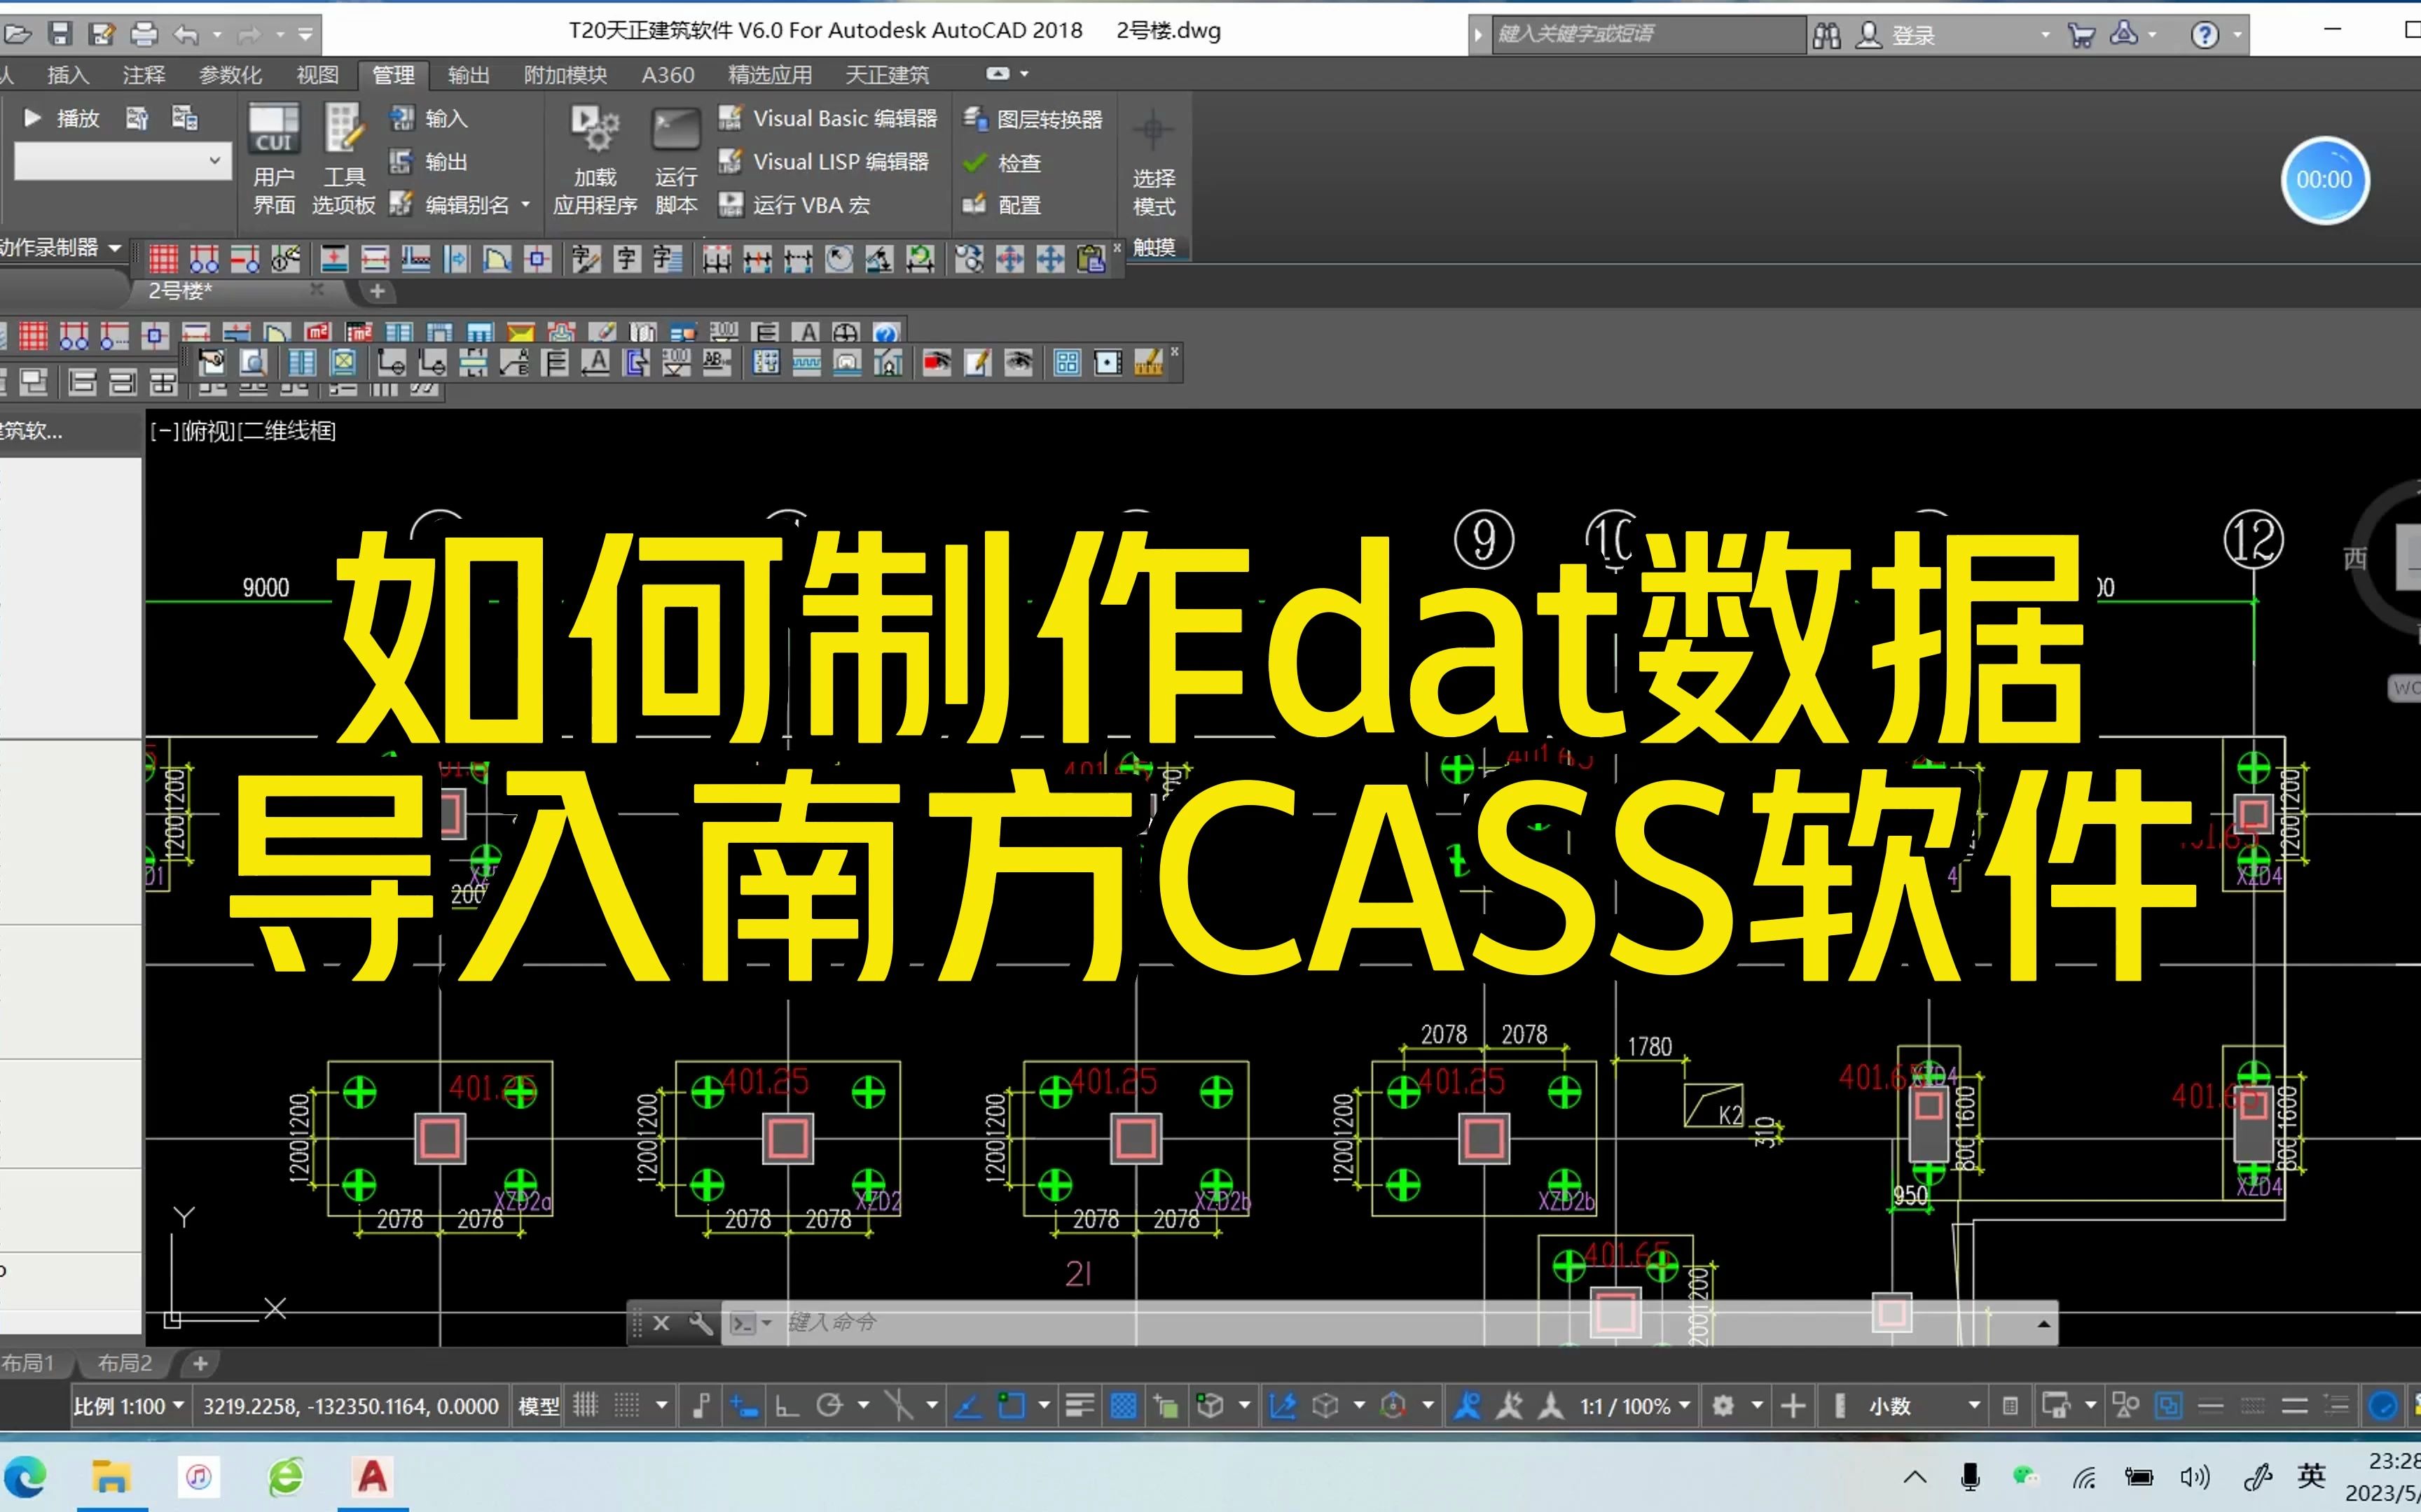Save the drawing with the save icon

(61, 33)
